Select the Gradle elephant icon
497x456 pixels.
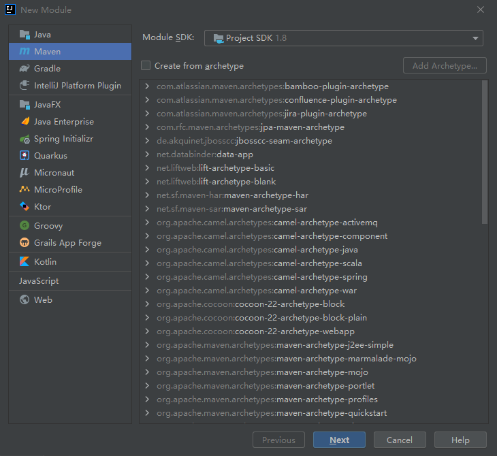coord(25,69)
